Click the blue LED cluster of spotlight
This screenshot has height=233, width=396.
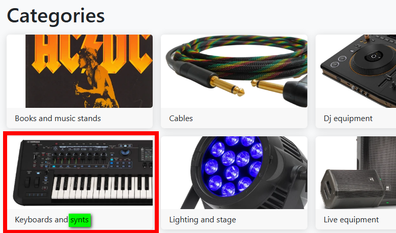coord(233,166)
